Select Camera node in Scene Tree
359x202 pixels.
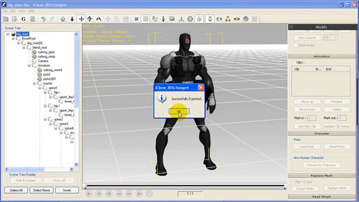pyautogui.click(x=43, y=61)
